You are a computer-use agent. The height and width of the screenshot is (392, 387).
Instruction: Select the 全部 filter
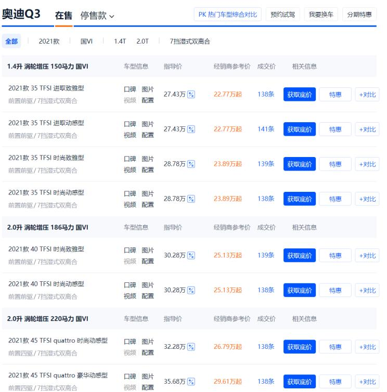click(11, 41)
